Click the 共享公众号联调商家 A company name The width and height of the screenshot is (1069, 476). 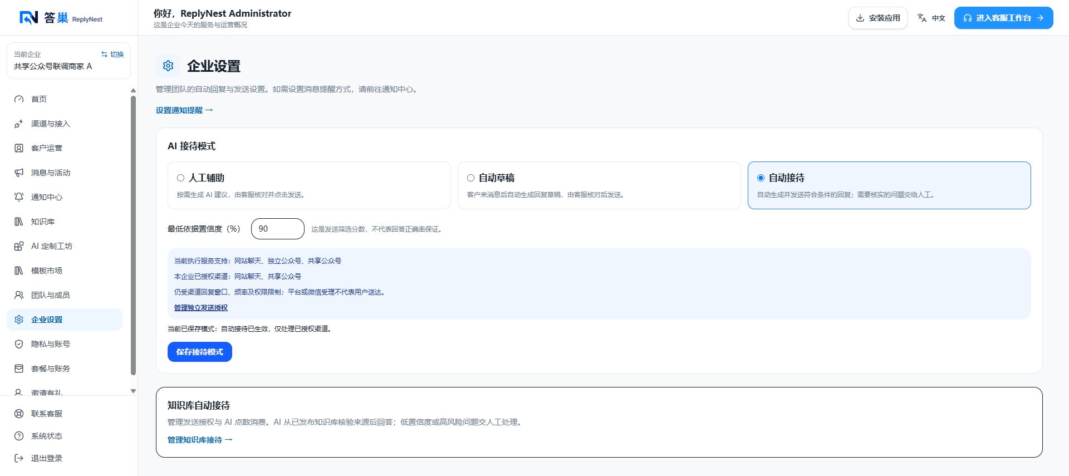pos(53,66)
